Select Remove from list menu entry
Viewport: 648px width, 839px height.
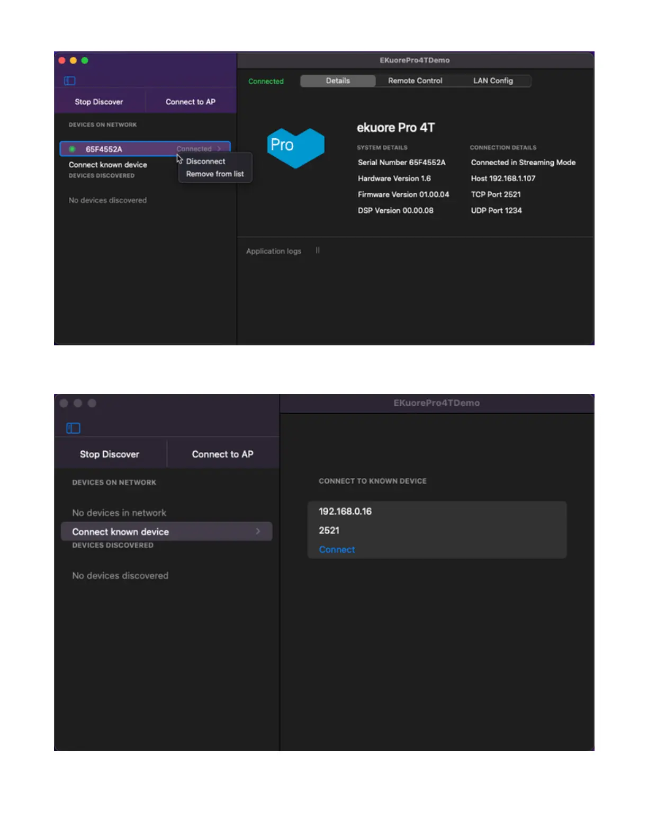[215, 174]
